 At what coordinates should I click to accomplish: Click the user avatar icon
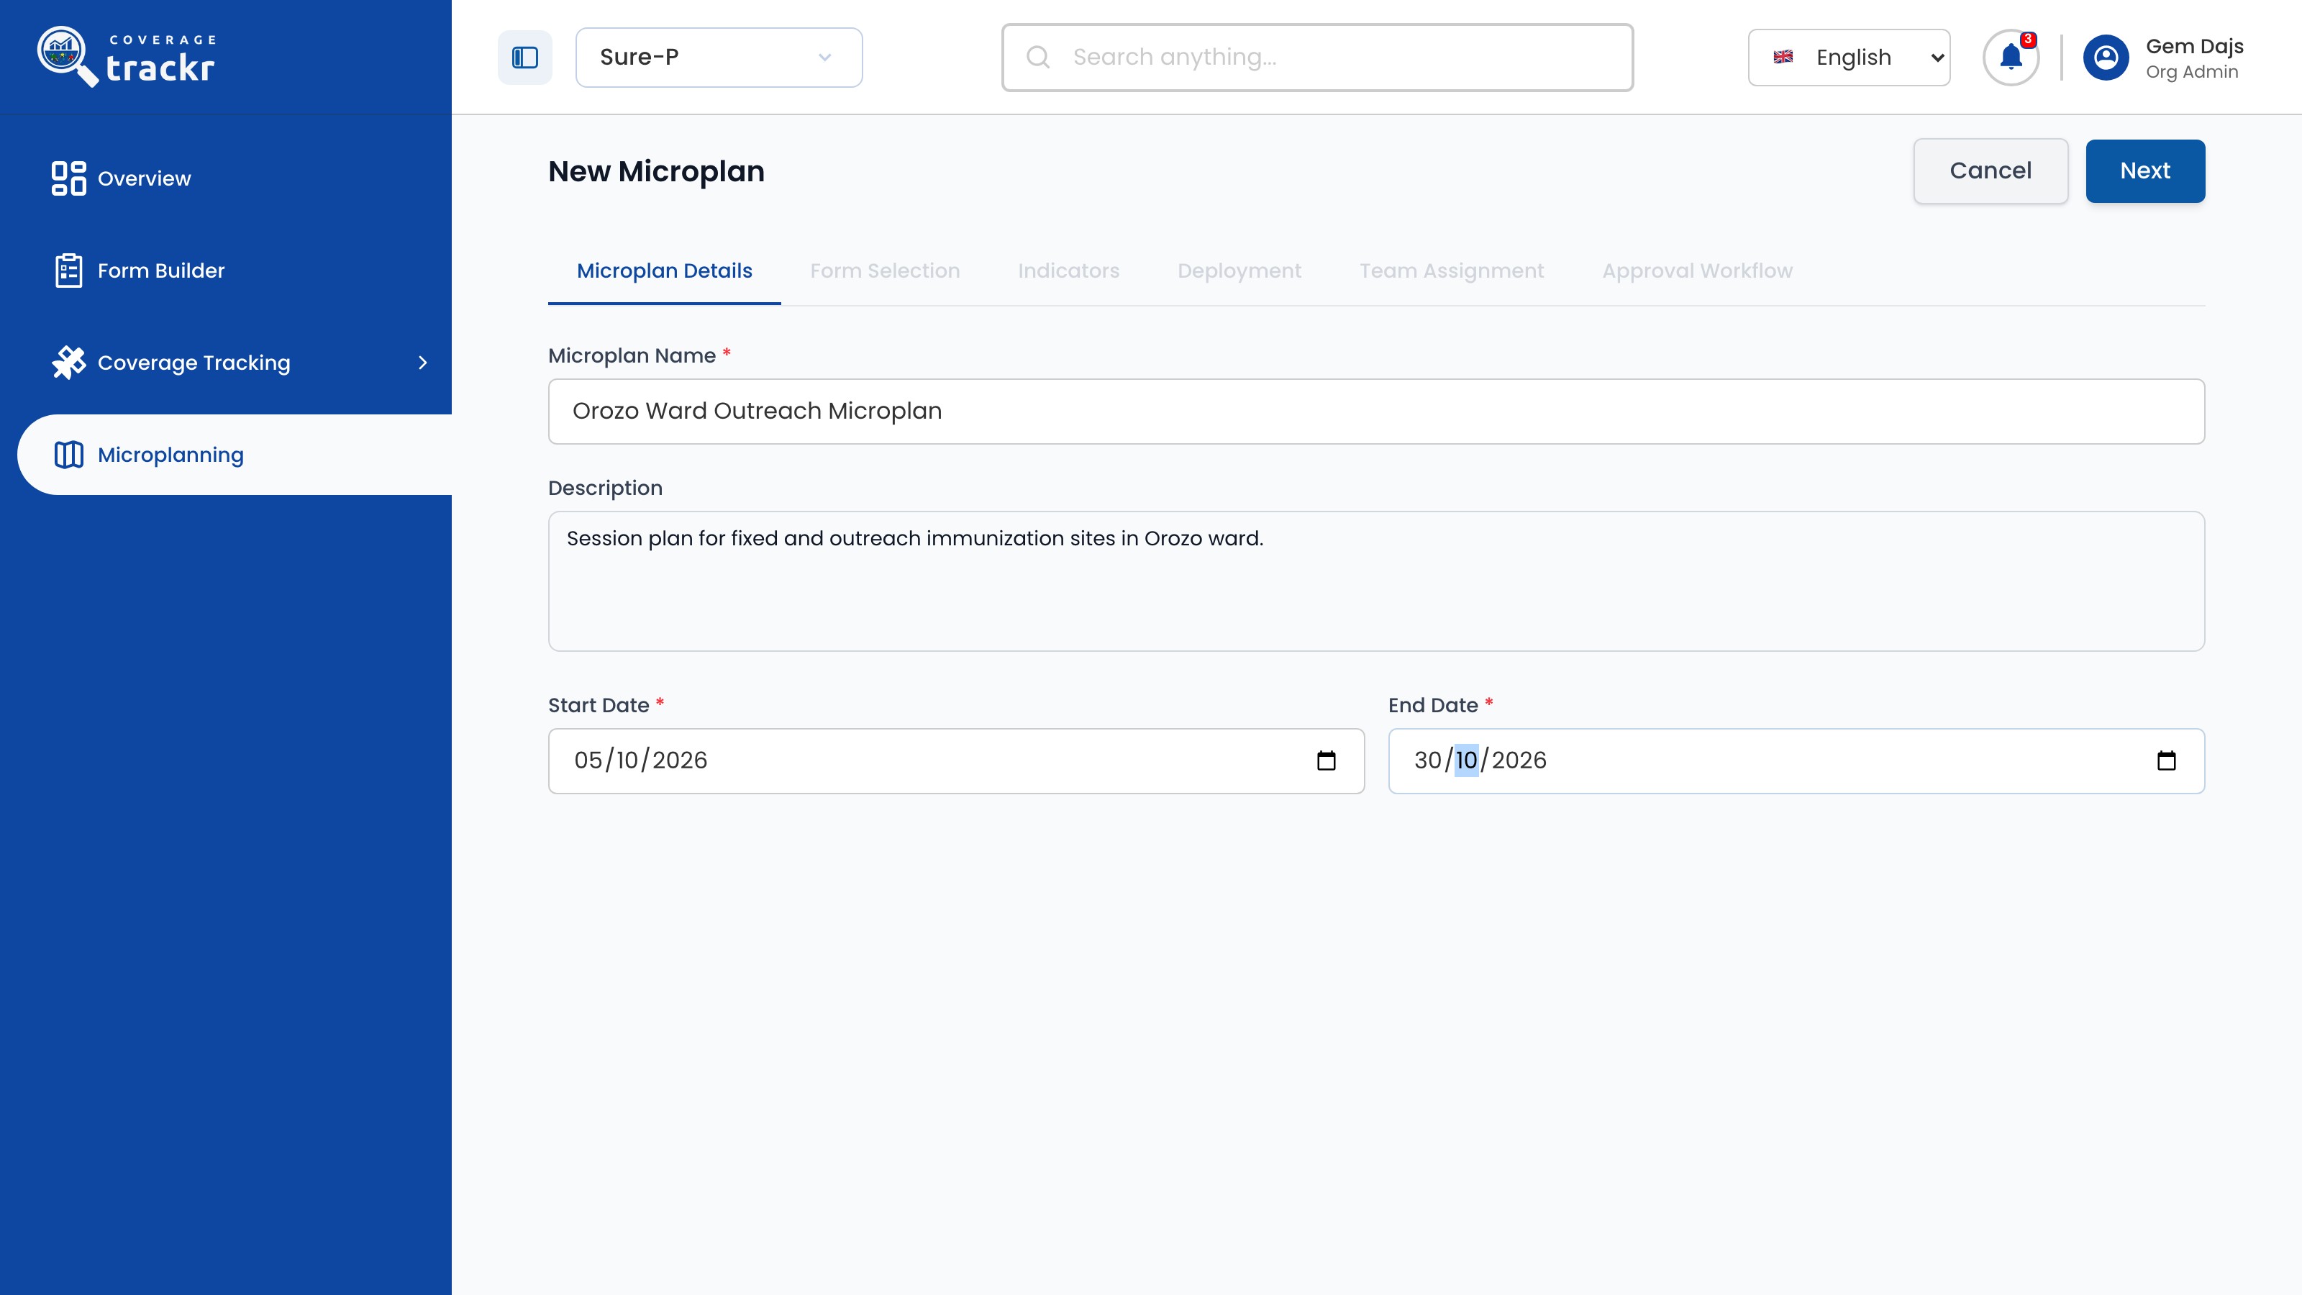point(2106,58)
